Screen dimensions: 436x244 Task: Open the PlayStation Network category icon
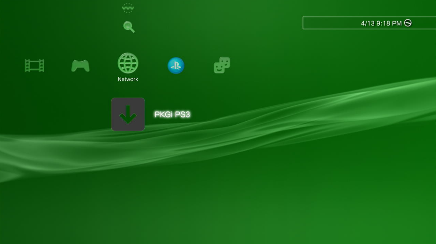pos(176,65)
